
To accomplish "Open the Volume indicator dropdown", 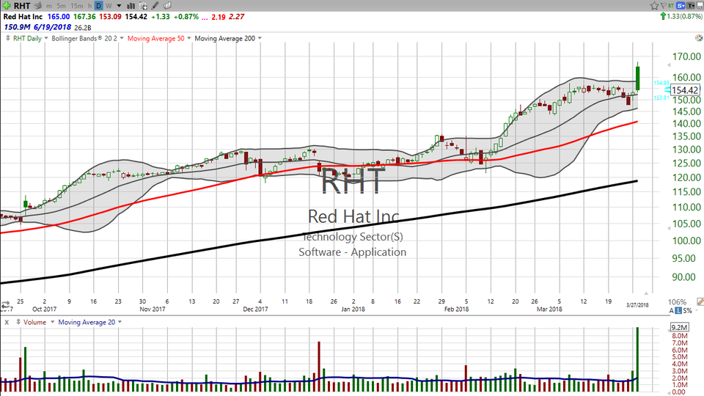I will pos(52,322).
